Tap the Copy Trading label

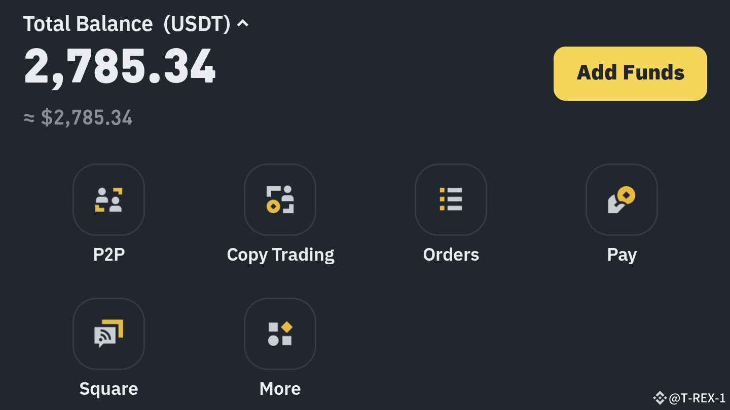(x=280, y=255)
